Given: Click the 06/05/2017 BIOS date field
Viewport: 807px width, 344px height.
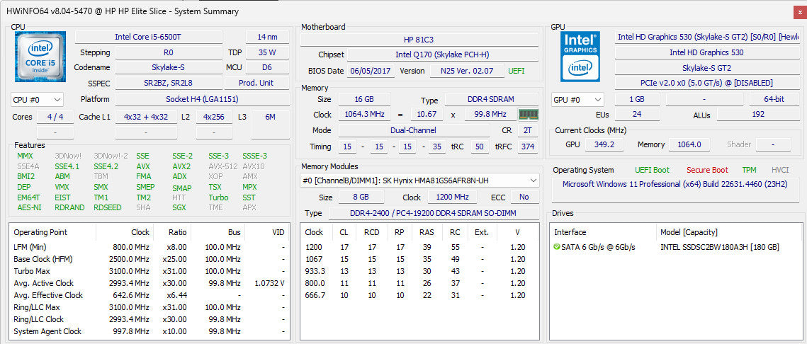Looking at the screenshot, I should tap(371, 71).
